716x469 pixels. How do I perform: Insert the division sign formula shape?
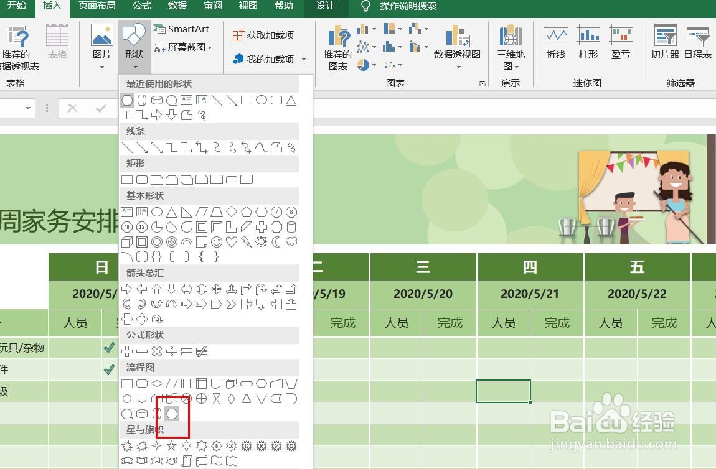click(x=172, y=351)
